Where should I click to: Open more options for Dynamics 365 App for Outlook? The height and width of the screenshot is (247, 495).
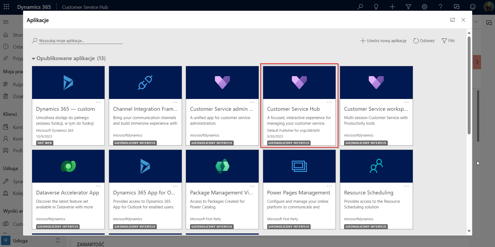click(175, 186)
